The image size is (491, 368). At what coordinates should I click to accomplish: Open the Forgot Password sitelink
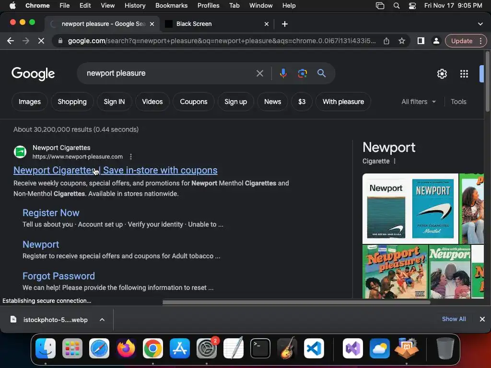coord(58,276)
